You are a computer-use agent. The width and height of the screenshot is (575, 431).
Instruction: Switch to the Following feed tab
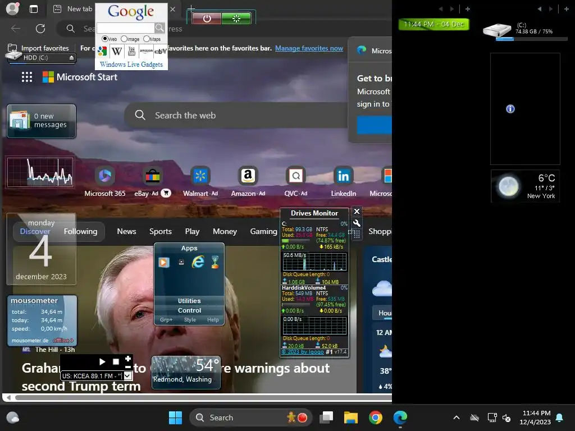81,231
